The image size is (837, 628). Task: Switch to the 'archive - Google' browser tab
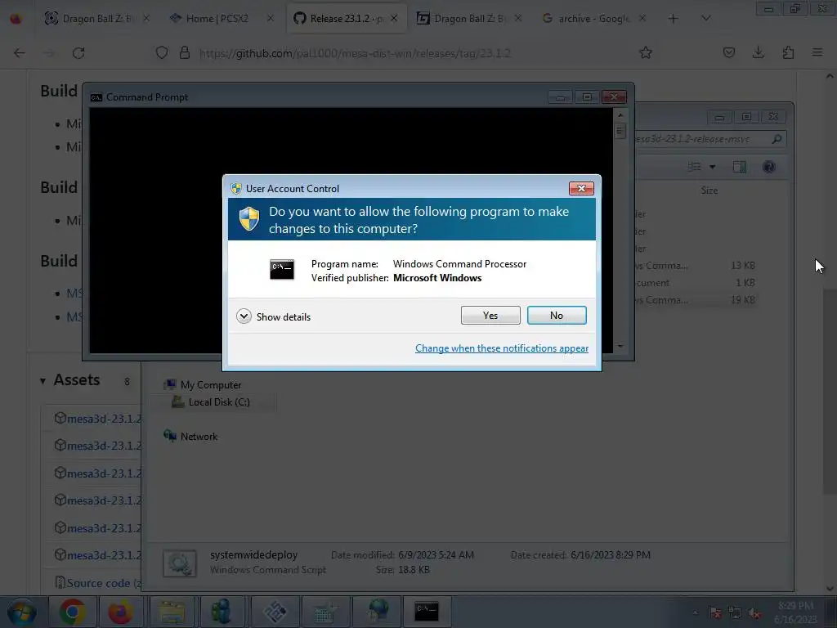pos(594,19)
